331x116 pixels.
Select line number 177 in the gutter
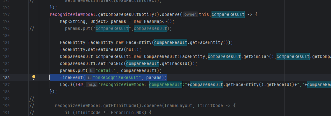pyautogui.click(x=7, y=14)
